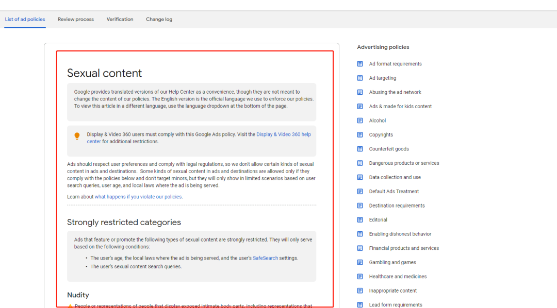This screenshot has height=308, width=557.
Task: Click the document icon beside Alcohol
Action: (360, 121)
